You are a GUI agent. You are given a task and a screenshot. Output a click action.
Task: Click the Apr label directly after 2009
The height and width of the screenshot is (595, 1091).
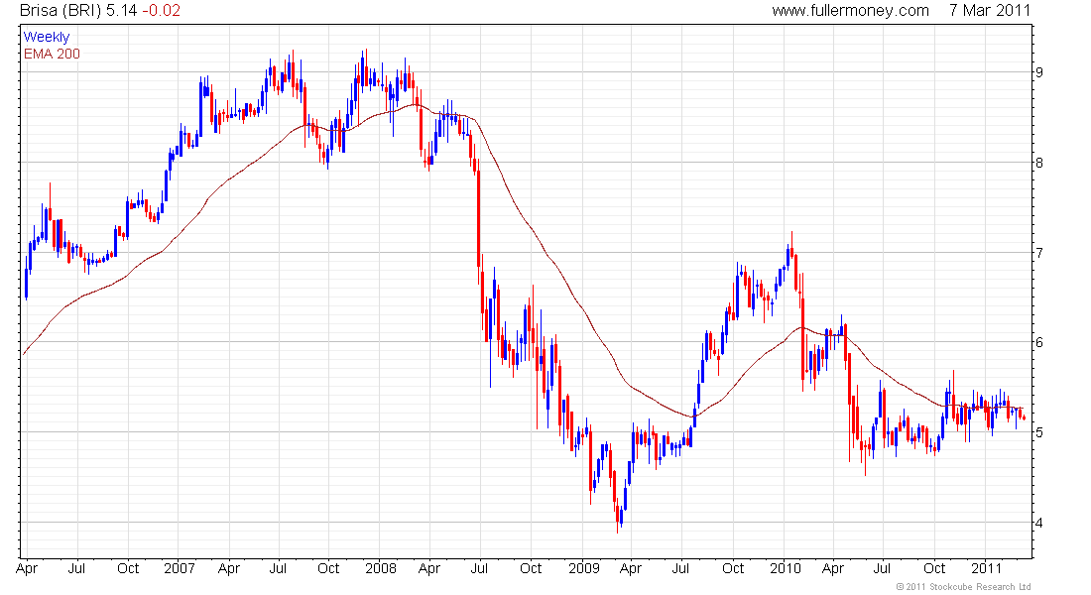coord(631,568)
